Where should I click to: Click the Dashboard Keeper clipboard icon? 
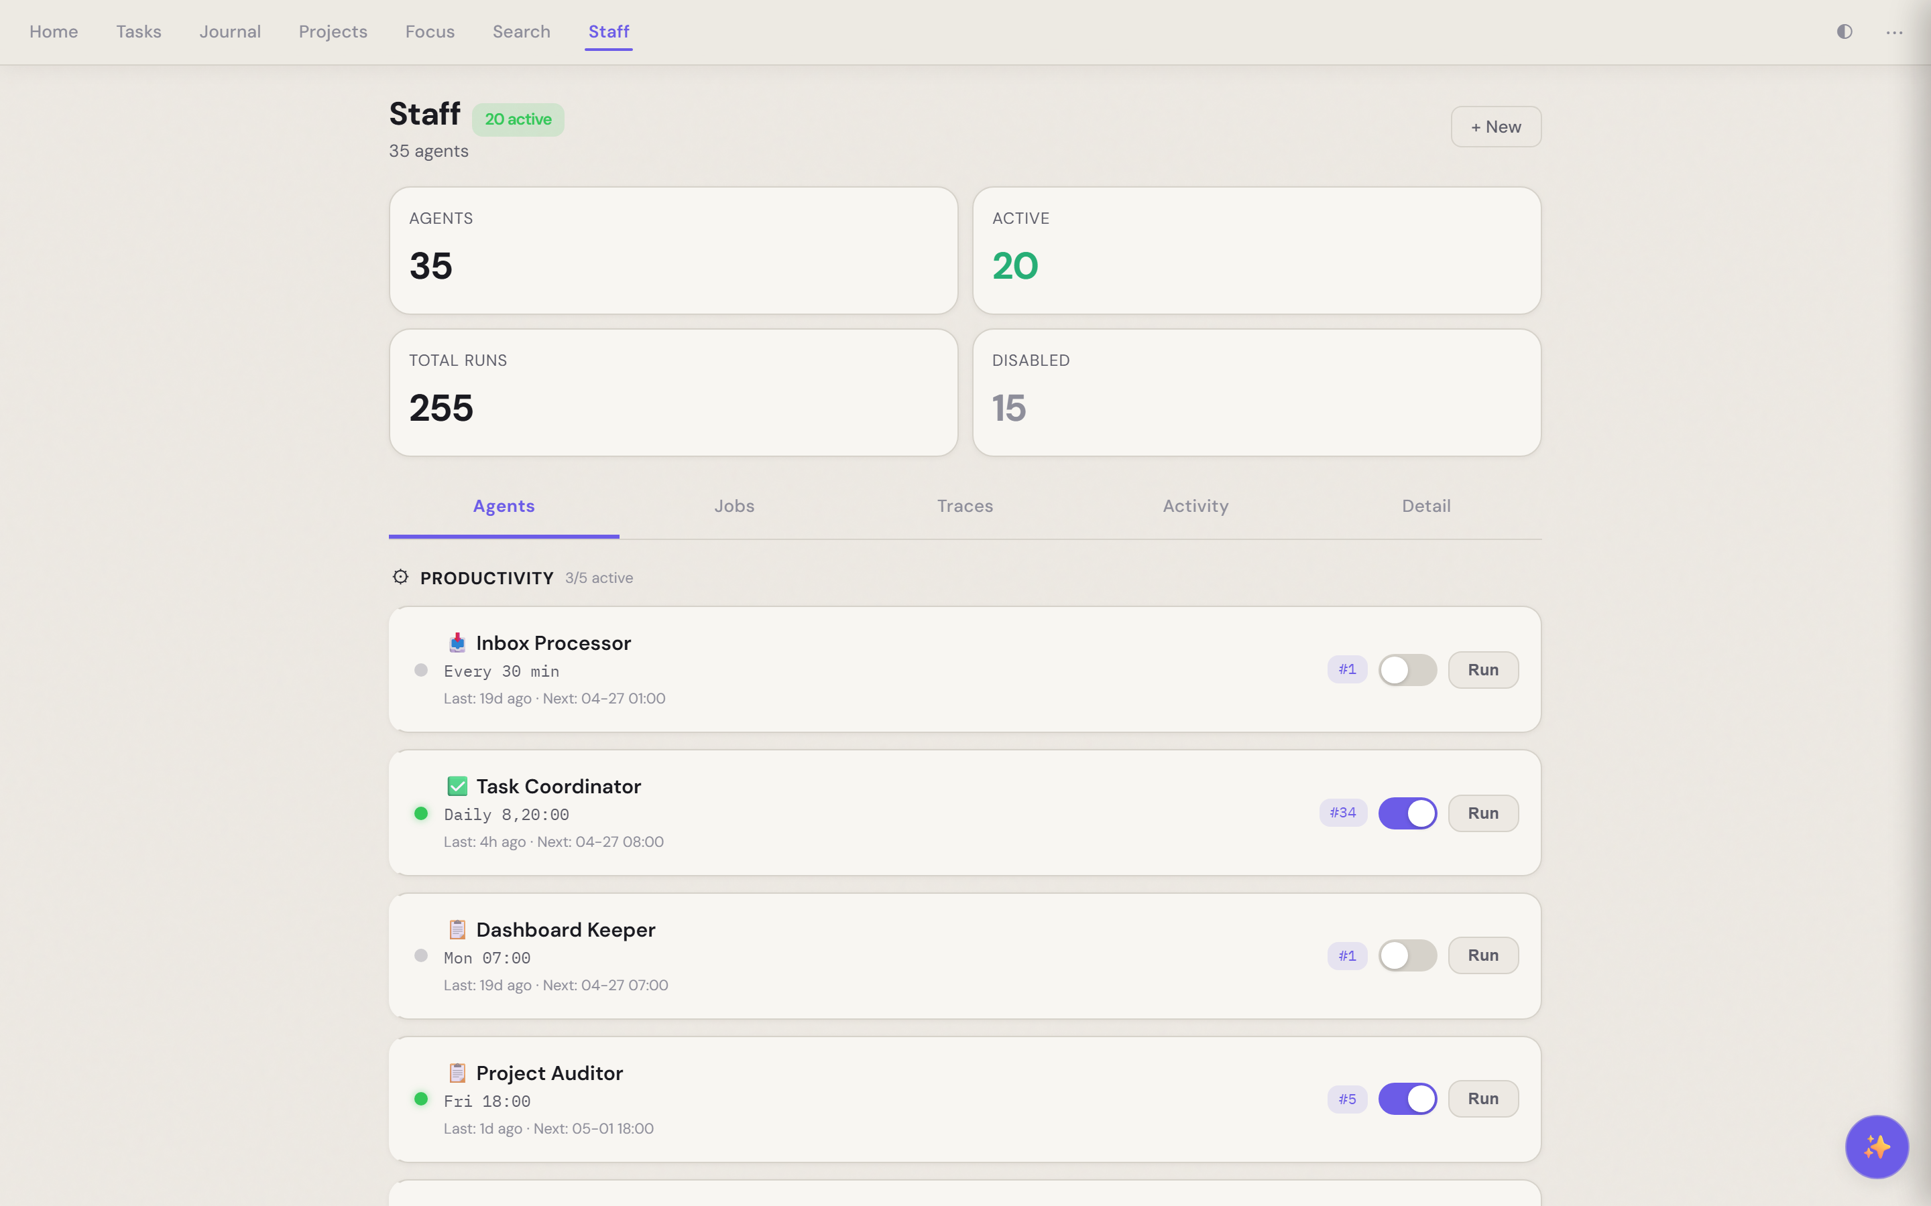point(457,929)
